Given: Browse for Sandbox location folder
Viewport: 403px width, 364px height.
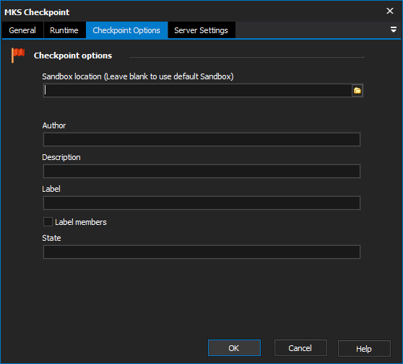Looking at the screenshot, I should click(x=357, y=91).
